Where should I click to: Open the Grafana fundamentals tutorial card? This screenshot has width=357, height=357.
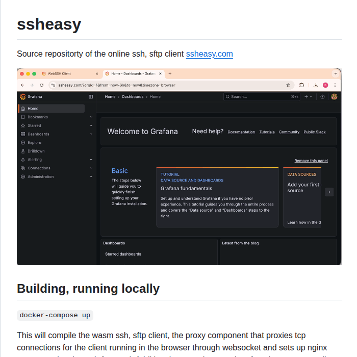pos(217,197)
